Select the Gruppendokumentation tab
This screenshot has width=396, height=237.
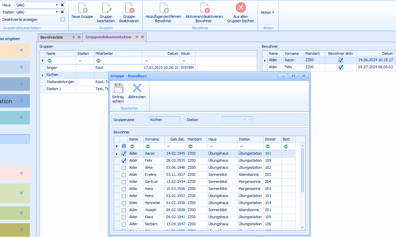pyautogui.click(x=108, y=37)
